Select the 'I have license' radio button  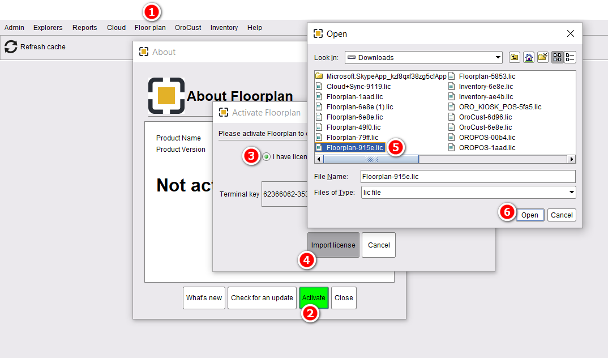tap(267, 157)
